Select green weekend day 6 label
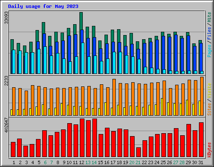Image resolution: width=214 pixels, height=167 pixels. [45, 162]
